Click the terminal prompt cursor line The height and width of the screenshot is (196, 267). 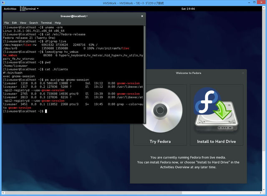pyautogui.click(x=25, y=111)
